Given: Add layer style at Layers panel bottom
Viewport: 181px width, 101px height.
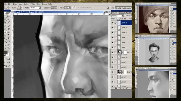Looking at the screenshot, I should [116, 88].
